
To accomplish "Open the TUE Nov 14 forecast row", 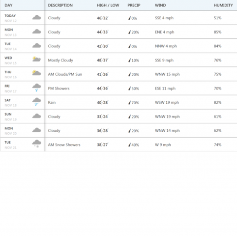I will (118, 46).
